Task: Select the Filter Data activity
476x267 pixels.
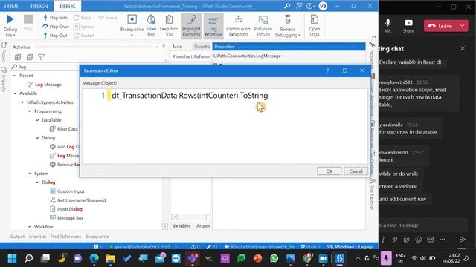Action: pyautogui.click(x=64, y=129)
